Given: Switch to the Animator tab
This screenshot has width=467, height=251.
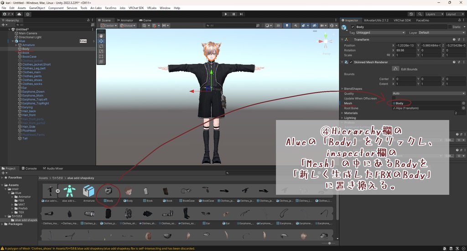Looking at the screenshot, I should click(125, 20).
